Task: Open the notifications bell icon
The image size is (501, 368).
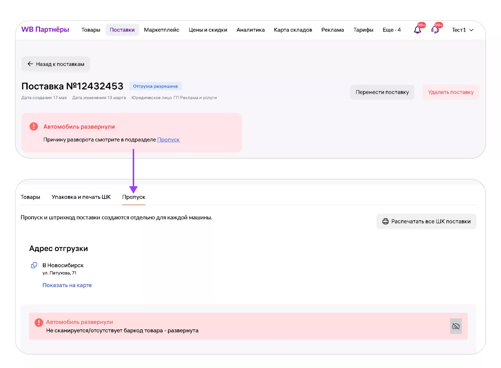Action: [417, 30]
